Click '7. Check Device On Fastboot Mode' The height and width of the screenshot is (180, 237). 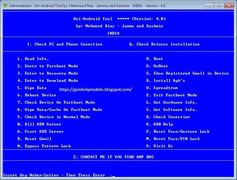click(x=56, y=102)
